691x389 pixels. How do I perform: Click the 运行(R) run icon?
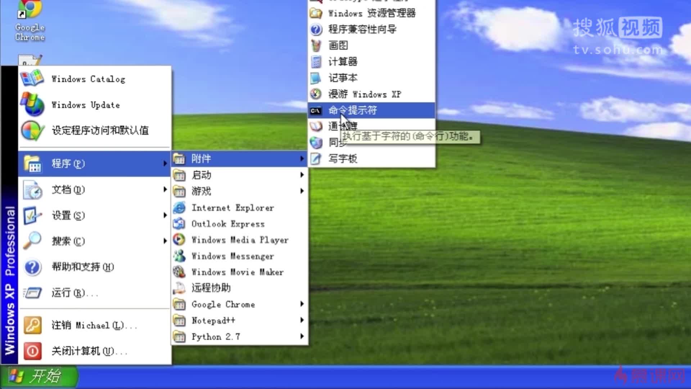[33, 293]
